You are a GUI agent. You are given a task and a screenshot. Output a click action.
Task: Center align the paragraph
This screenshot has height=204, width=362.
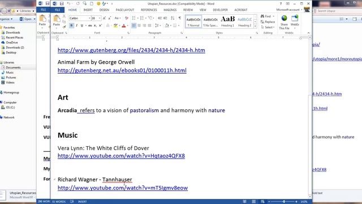coord(139,25)
